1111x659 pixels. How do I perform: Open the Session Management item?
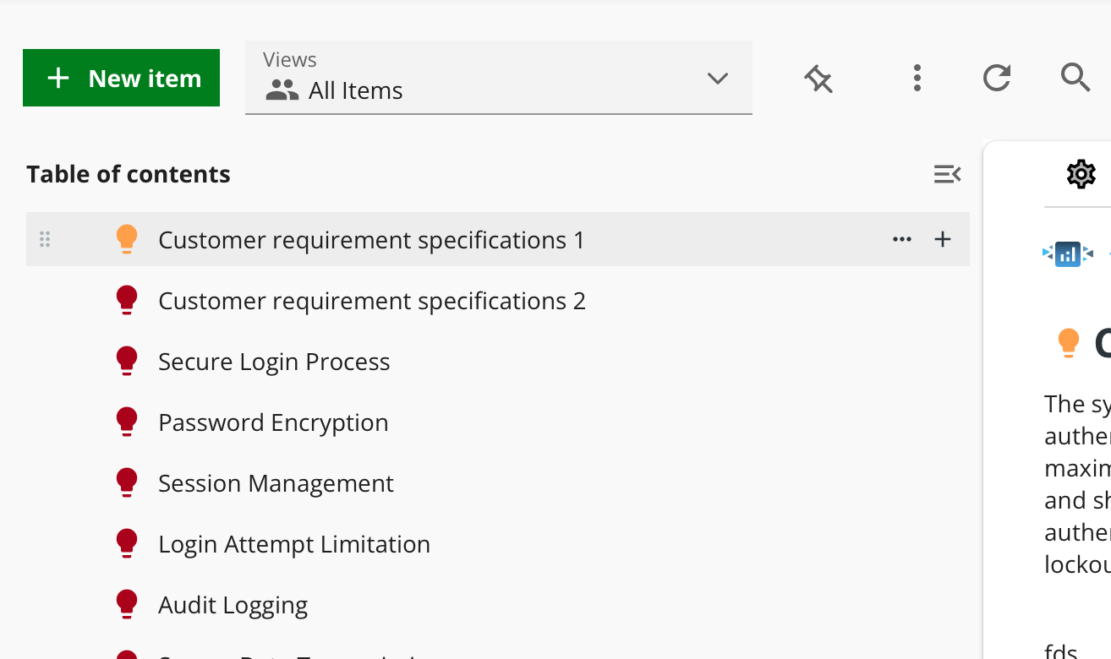[x=276, y=483]
